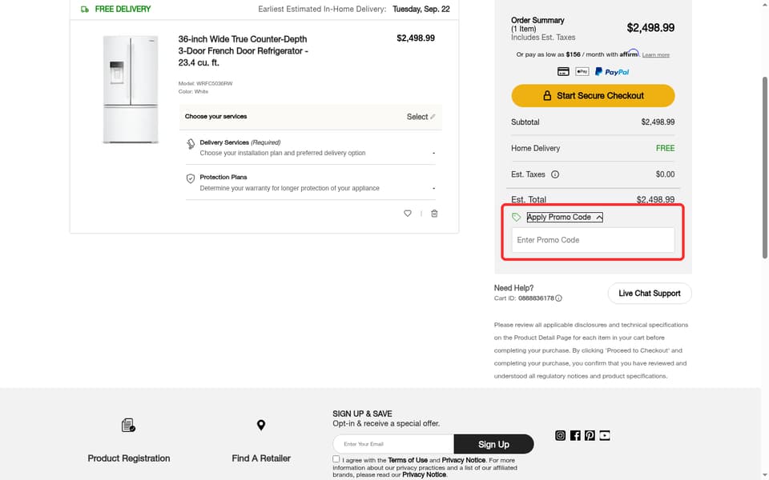Click the Sign Up button
Image resolution: width=769 pixels, height=480 pixels.
point(493,444)
